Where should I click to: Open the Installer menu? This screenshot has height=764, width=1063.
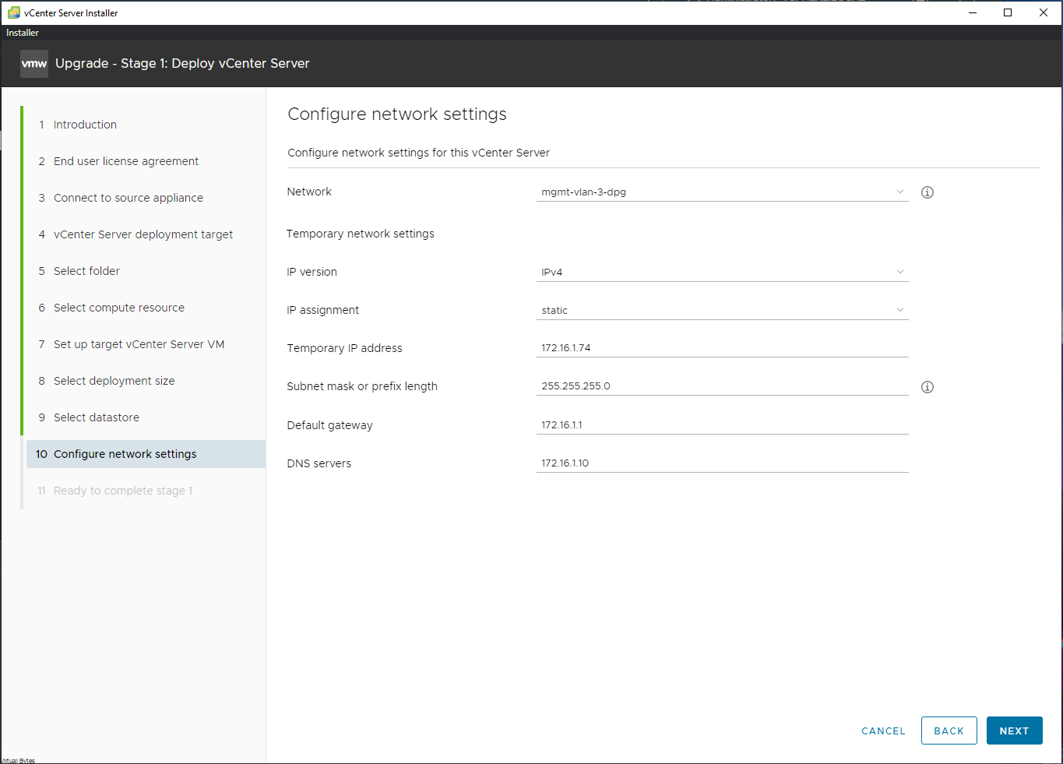coord(22,32)
